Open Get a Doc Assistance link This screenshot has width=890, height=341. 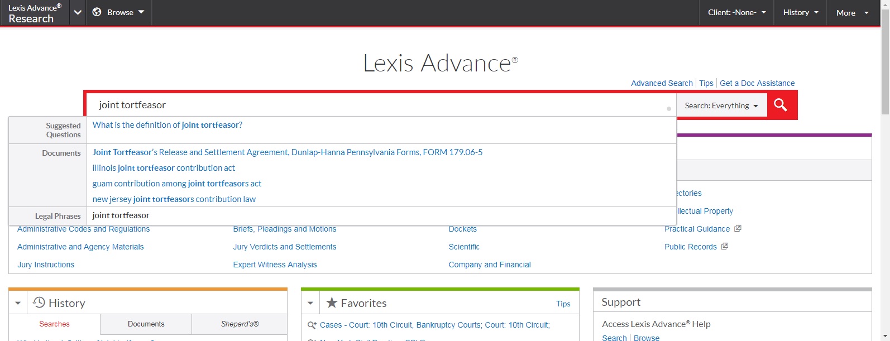757,83
